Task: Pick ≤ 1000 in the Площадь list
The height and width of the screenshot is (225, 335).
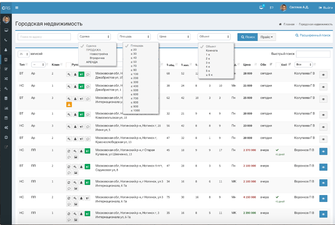Action: [x=135, y=110]
